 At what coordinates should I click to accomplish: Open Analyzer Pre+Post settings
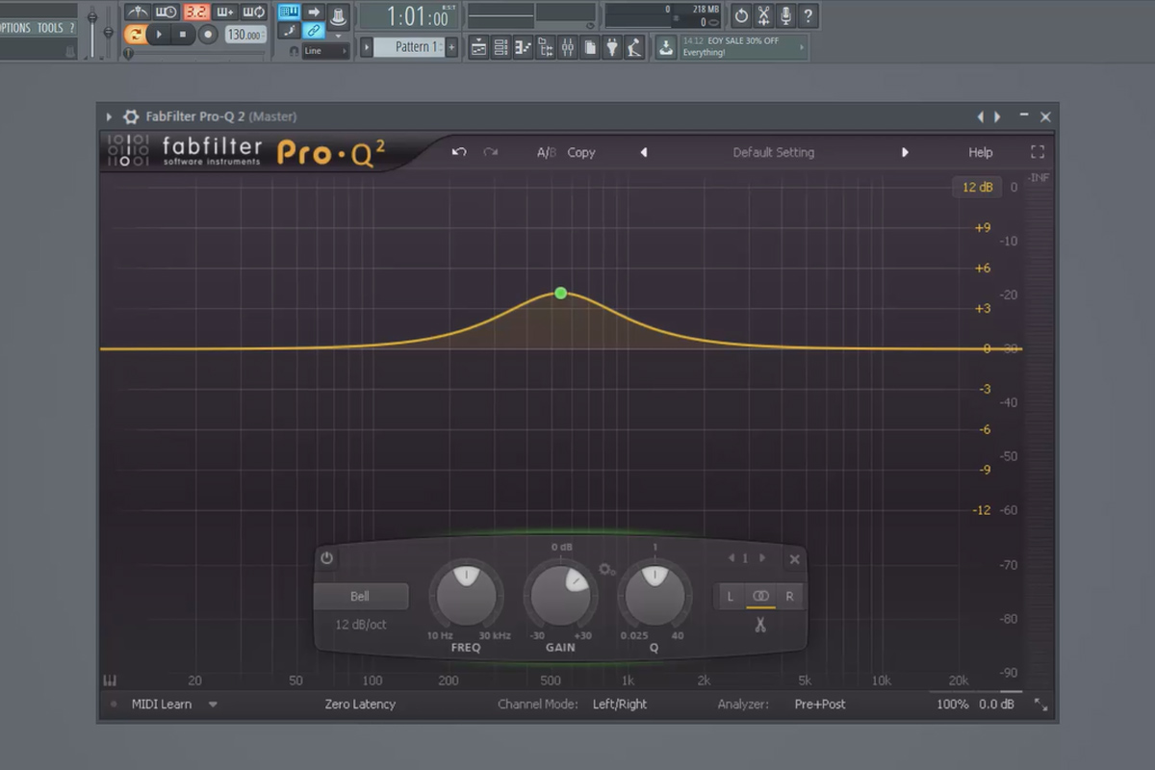pos(820,705)
